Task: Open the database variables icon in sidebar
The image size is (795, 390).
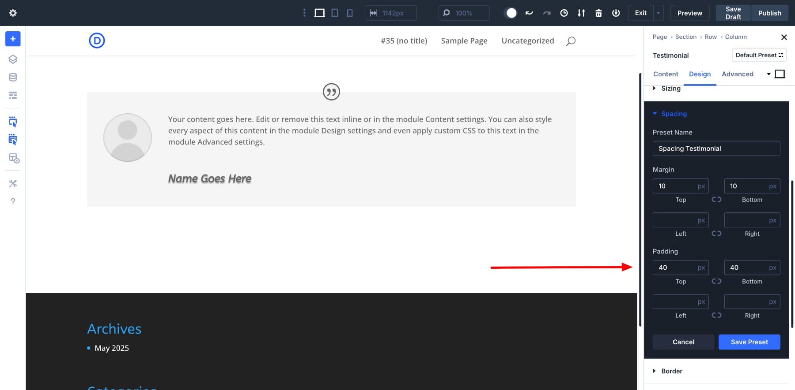Action: point(13,77)
